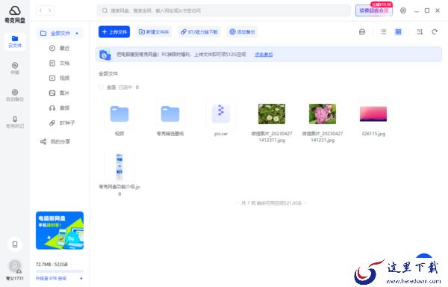This screenshot has width=448, height=287.
Task: Click the blue folder icon in promo banner
Action: (x=105, y=55)
